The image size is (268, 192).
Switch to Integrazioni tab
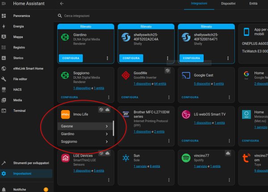click(x=199, y=4)
